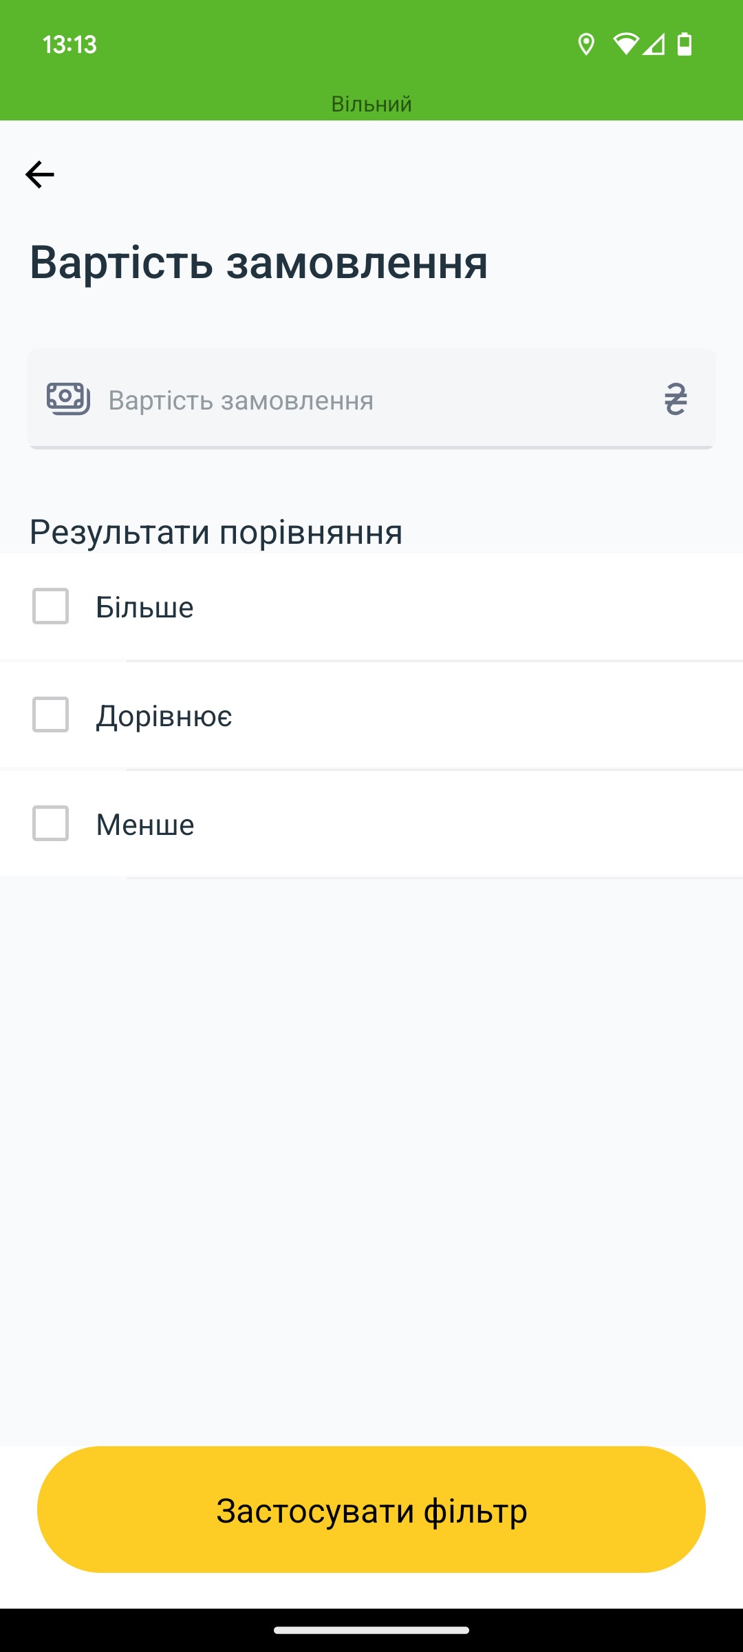Tap the Вільний status label
Screen dimensions: 743x1652
click(x=371, y=104)
